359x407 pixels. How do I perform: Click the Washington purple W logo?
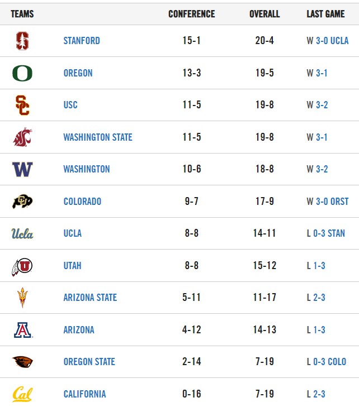pyautogui.click(x=22, y=169)
